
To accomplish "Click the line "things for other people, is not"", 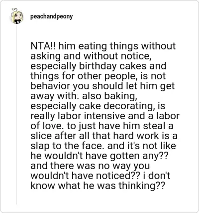I will [98, 76].
